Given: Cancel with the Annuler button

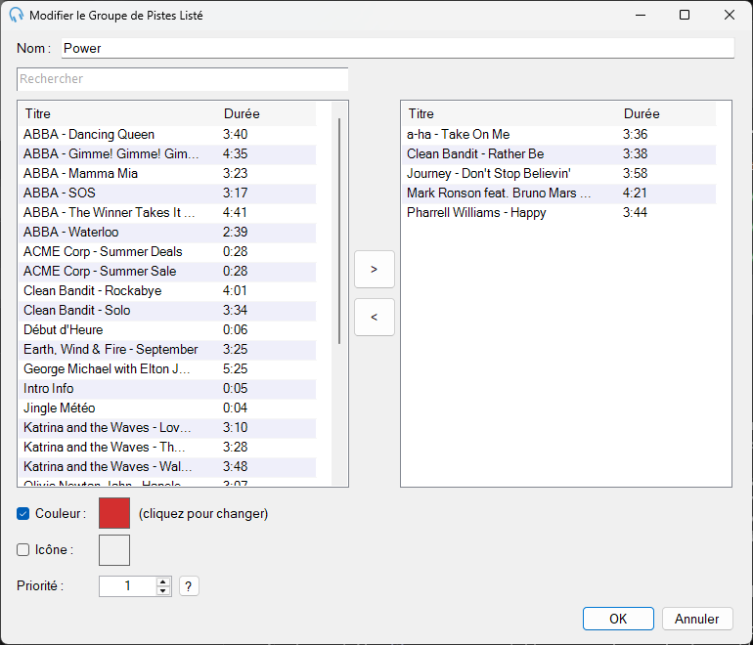Looking at the screenshot, I should pyautogui.click(x=697, y=619).
